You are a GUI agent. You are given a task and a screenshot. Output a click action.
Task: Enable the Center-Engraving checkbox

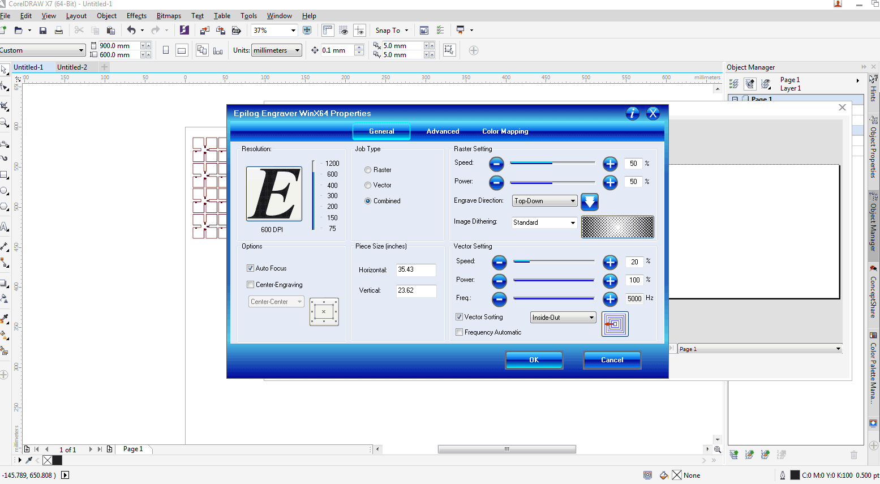click(250, 285)
